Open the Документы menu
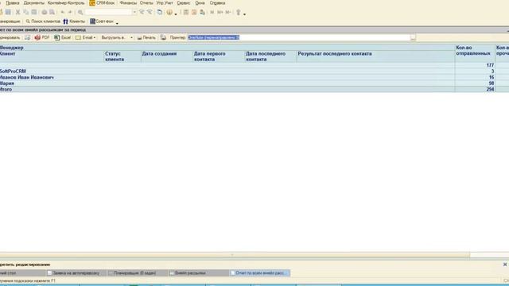This screenshot has width=509, height=286. [x=33, y=3]
